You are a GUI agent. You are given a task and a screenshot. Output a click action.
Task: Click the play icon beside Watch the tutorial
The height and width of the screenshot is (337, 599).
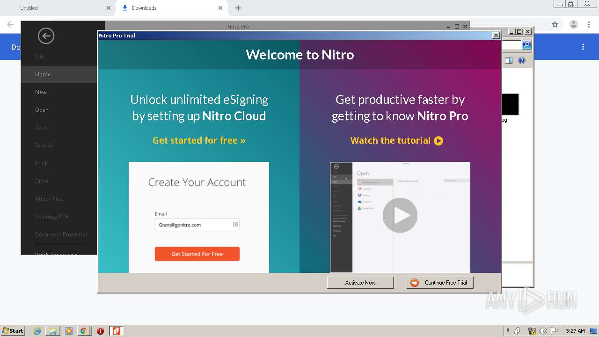[438, 141]
